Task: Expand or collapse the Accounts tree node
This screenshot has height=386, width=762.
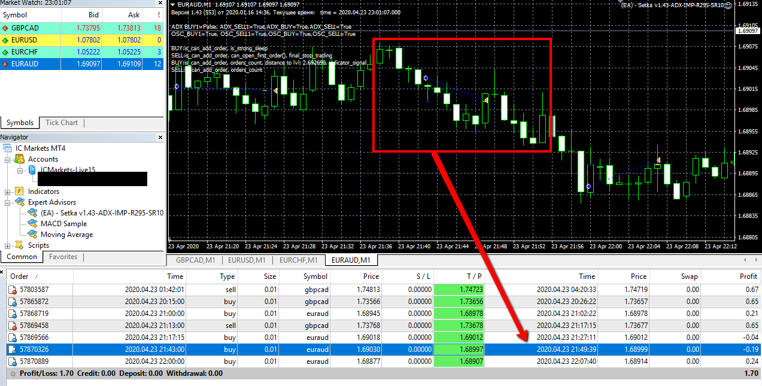Action: click(x=8, y=159)
